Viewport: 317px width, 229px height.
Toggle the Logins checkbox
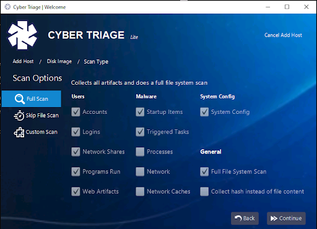76,132
